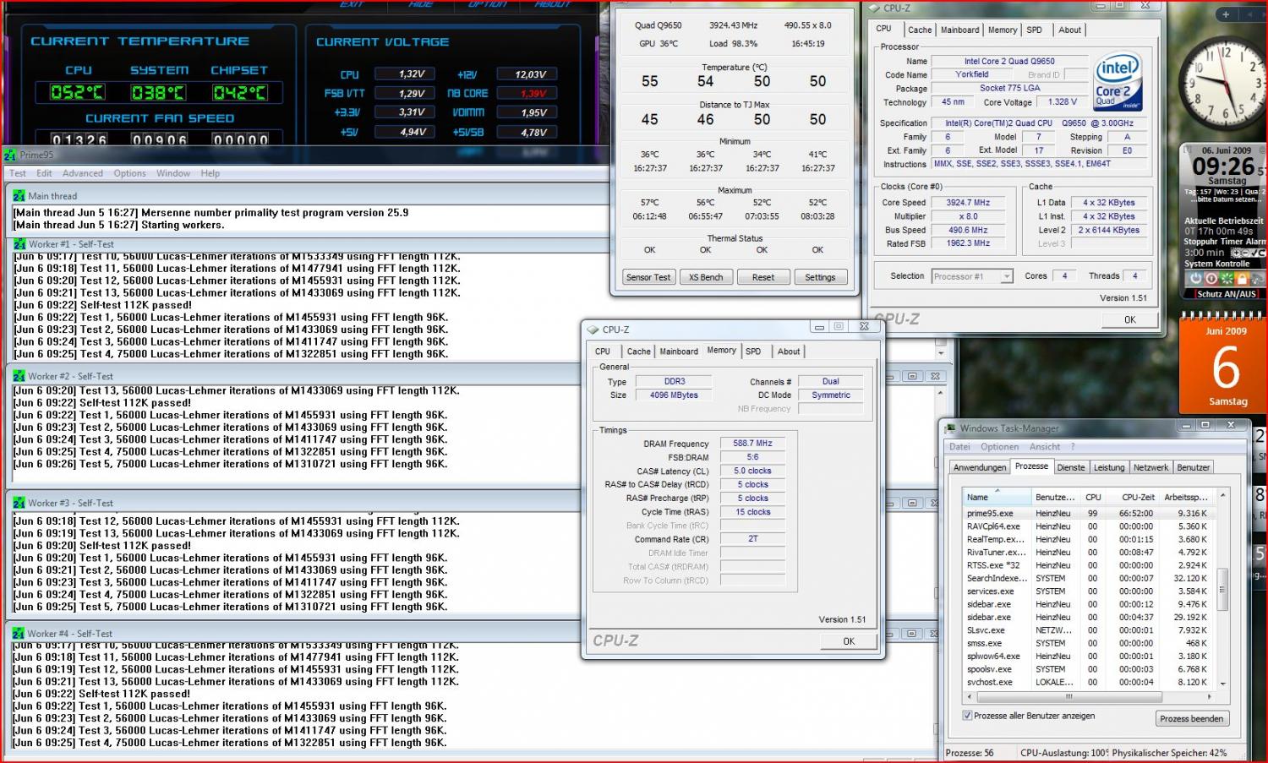Open the Test menu in Prime95
Screen dimensions: 1268x763
(18, 173)
